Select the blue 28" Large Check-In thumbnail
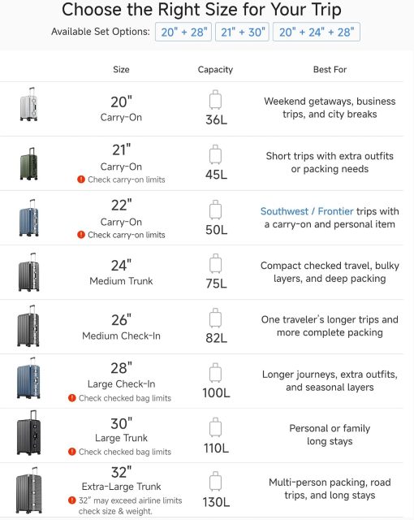This screenshot has width=414, height=520. tap(28, 378)
